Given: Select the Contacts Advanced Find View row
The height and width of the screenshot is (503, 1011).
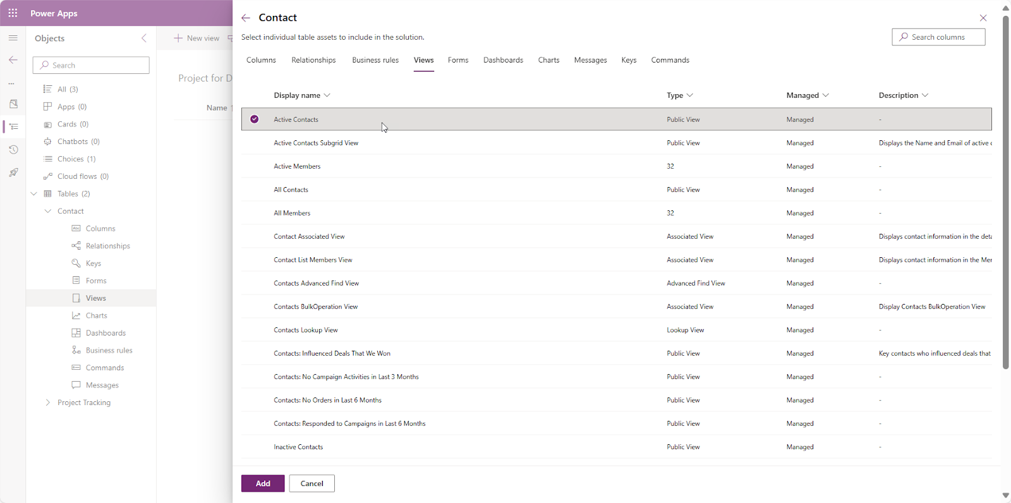Looking at the screenshot, I should click(x=616, y=283).
